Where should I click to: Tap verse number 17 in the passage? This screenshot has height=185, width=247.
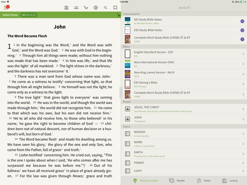coord(17,175)
